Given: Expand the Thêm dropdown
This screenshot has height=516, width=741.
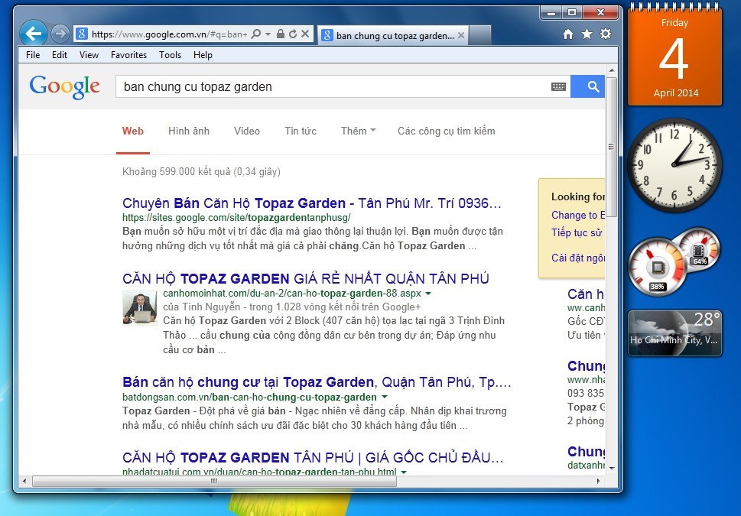Looking at the screenshot, I should 358,131.
